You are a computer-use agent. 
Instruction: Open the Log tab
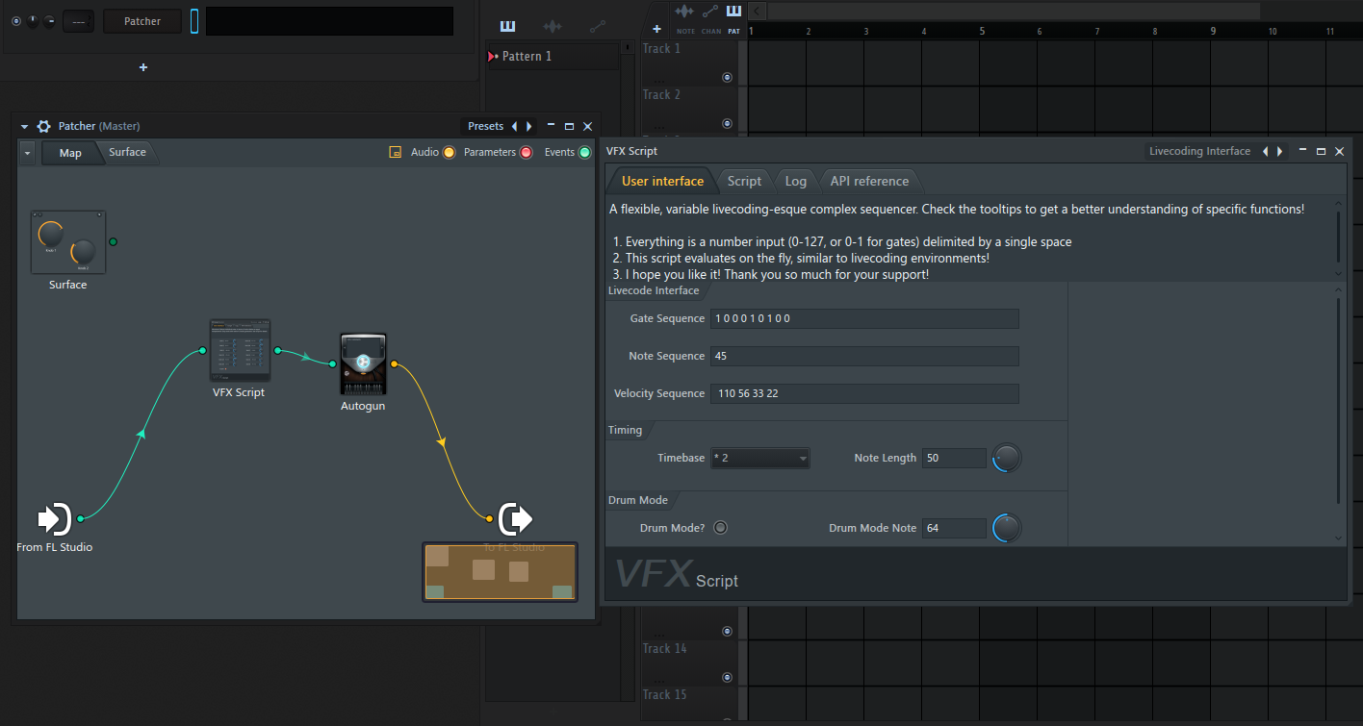[795, 181]
